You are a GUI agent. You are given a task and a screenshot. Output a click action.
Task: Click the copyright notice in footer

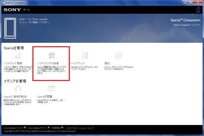coord(39,131)
